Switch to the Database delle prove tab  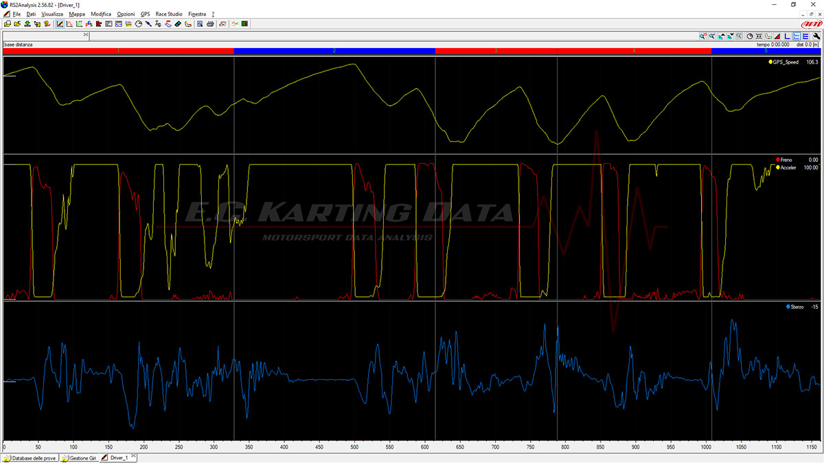[31, 458]
